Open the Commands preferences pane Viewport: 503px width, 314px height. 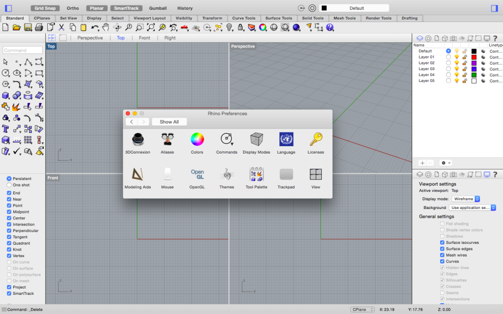tap(226, 143)
